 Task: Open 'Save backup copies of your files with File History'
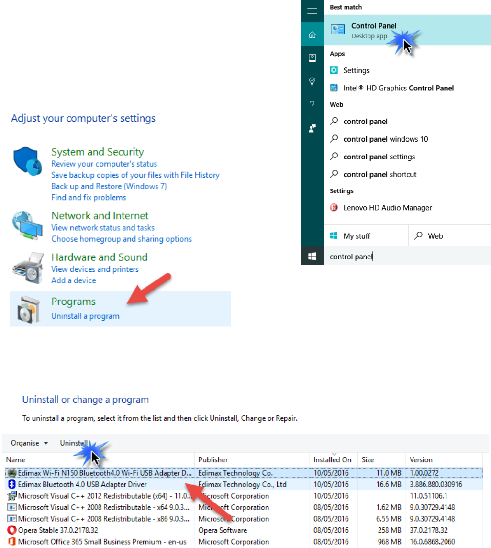click(x=135, y=175)
